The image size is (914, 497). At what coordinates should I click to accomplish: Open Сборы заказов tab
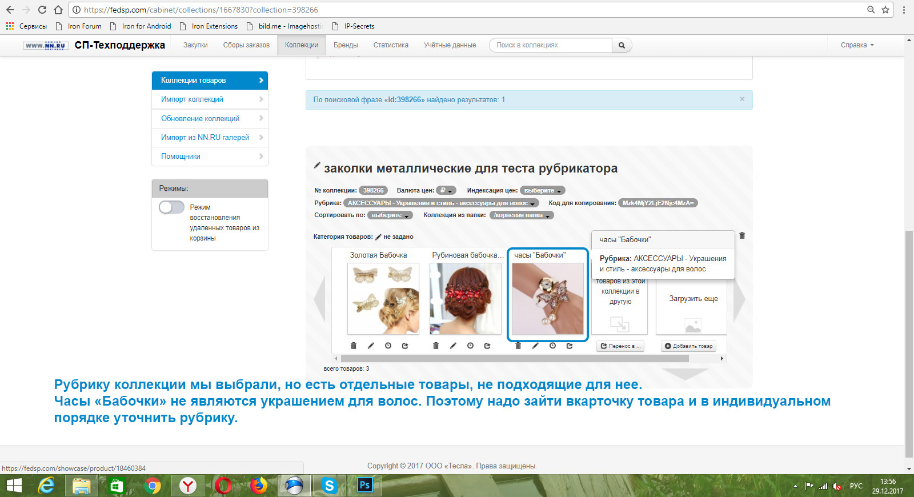tap(246, 45)
